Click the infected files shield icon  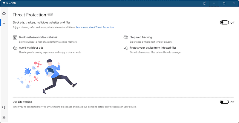click(126, 48)
